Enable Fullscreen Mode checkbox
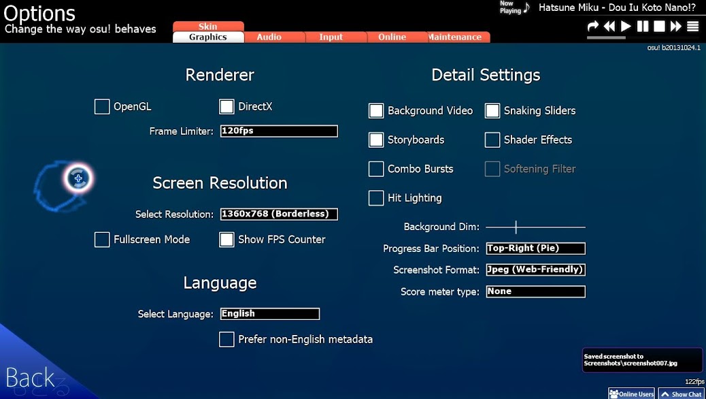 (102, 240)
